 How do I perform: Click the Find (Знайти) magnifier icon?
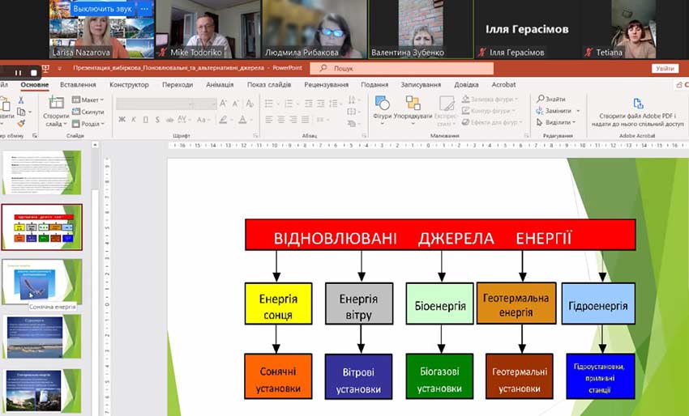541,99
